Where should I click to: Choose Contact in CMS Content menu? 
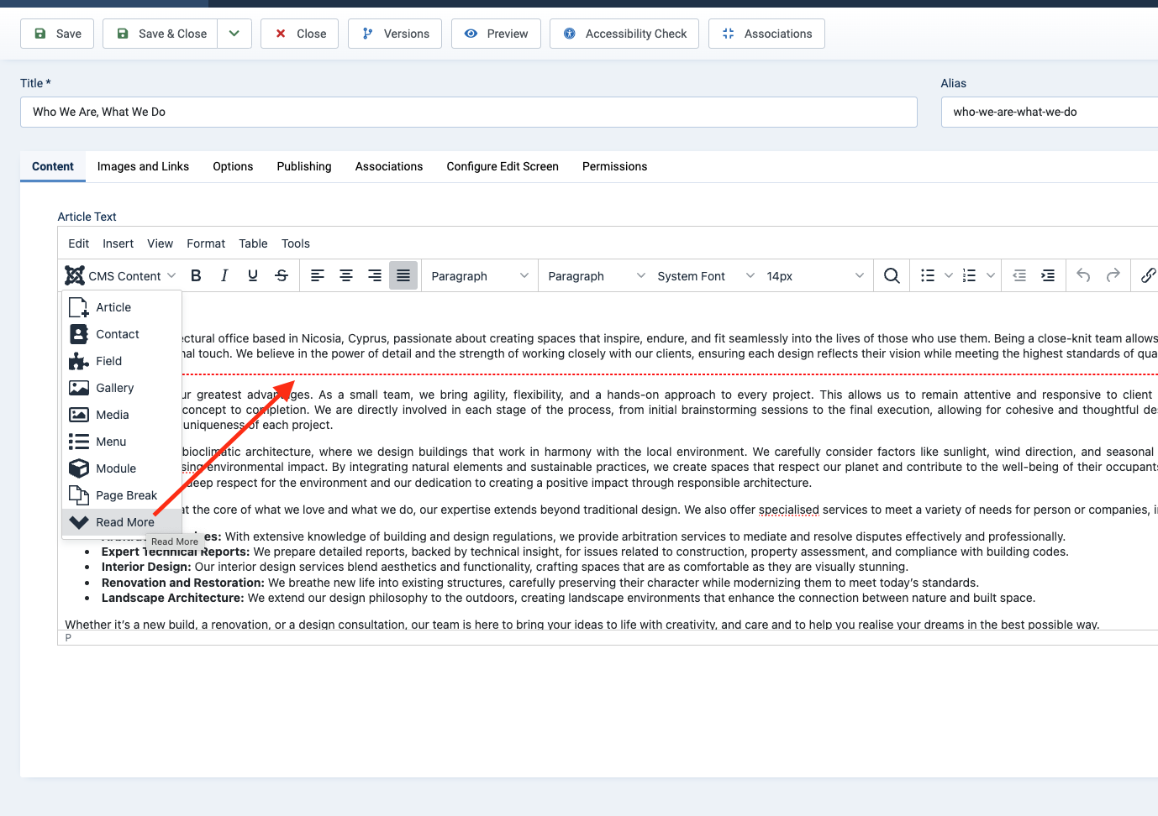pos(122,334)
